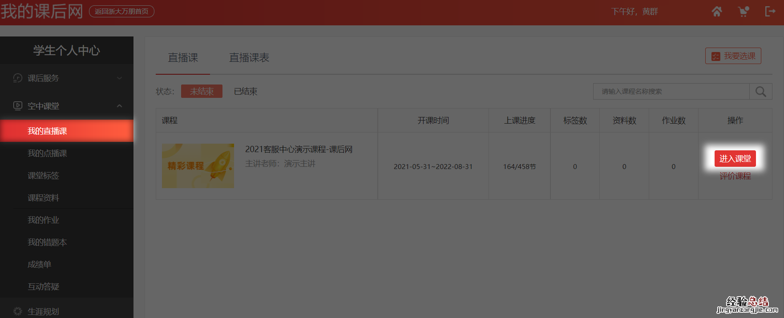Open the 评价课程 link
784x318 pixels.
tap(735, 176)
